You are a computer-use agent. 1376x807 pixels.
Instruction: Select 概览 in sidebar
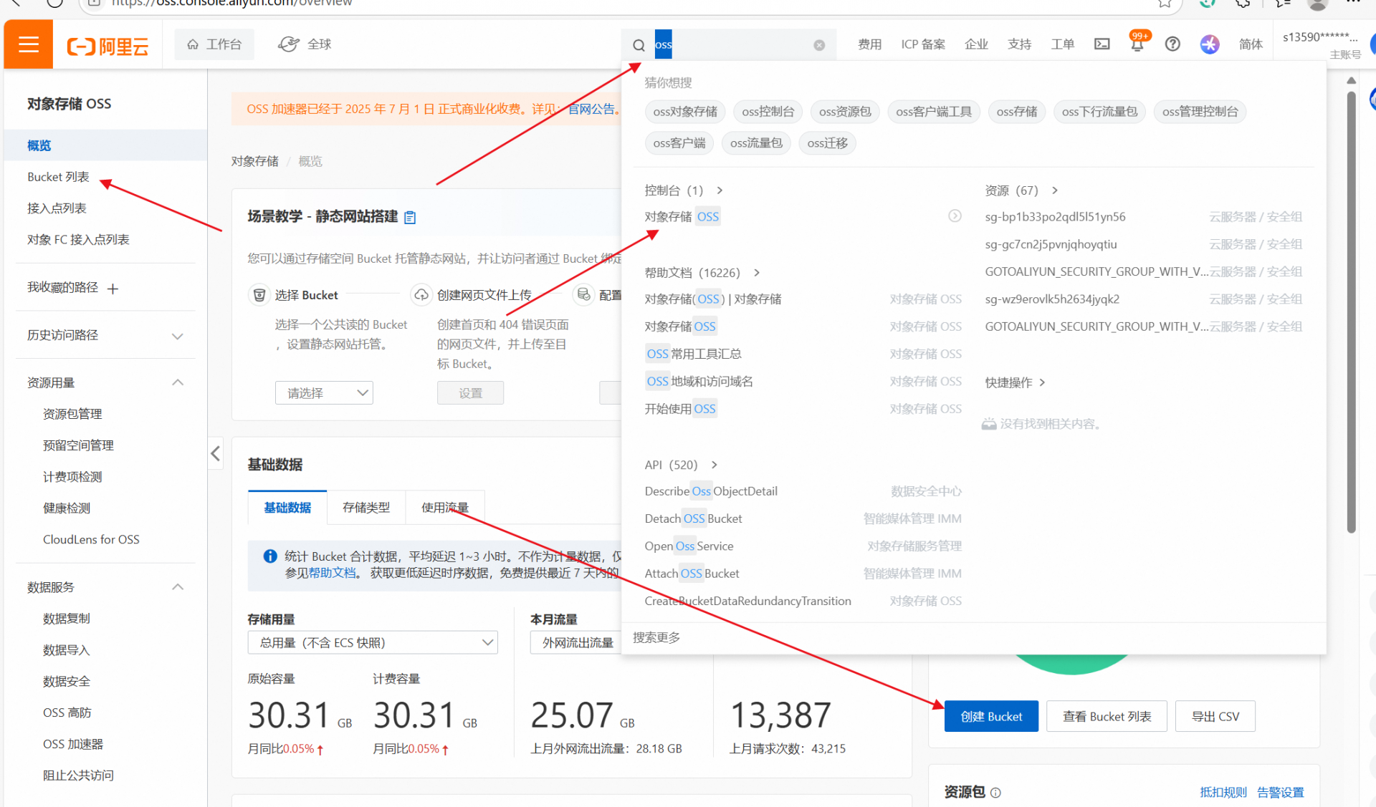pos(105,145)
